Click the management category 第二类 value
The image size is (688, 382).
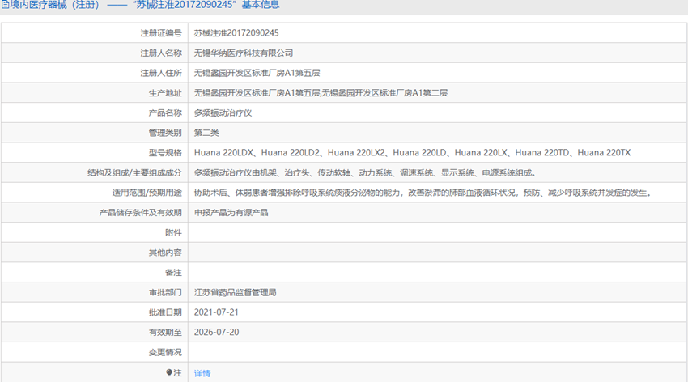(206, 133)
